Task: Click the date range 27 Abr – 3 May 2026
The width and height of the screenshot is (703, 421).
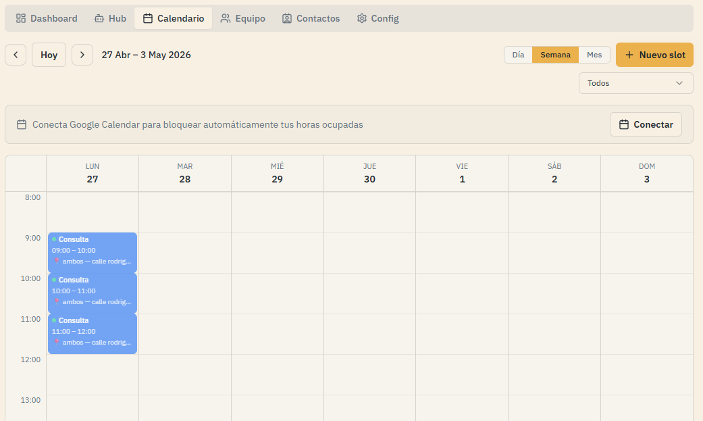Action: 146,55
